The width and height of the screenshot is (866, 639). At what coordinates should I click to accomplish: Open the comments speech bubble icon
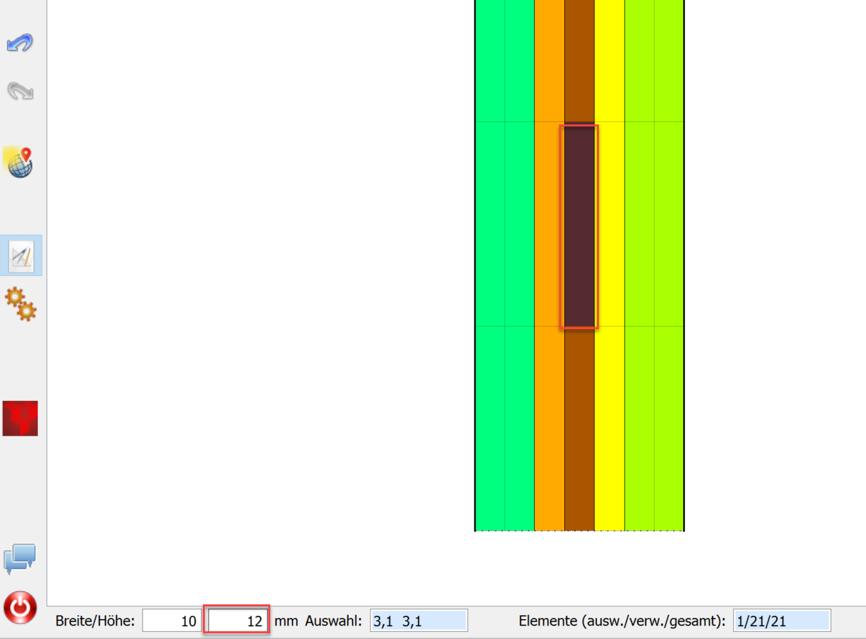pos(20,558)
